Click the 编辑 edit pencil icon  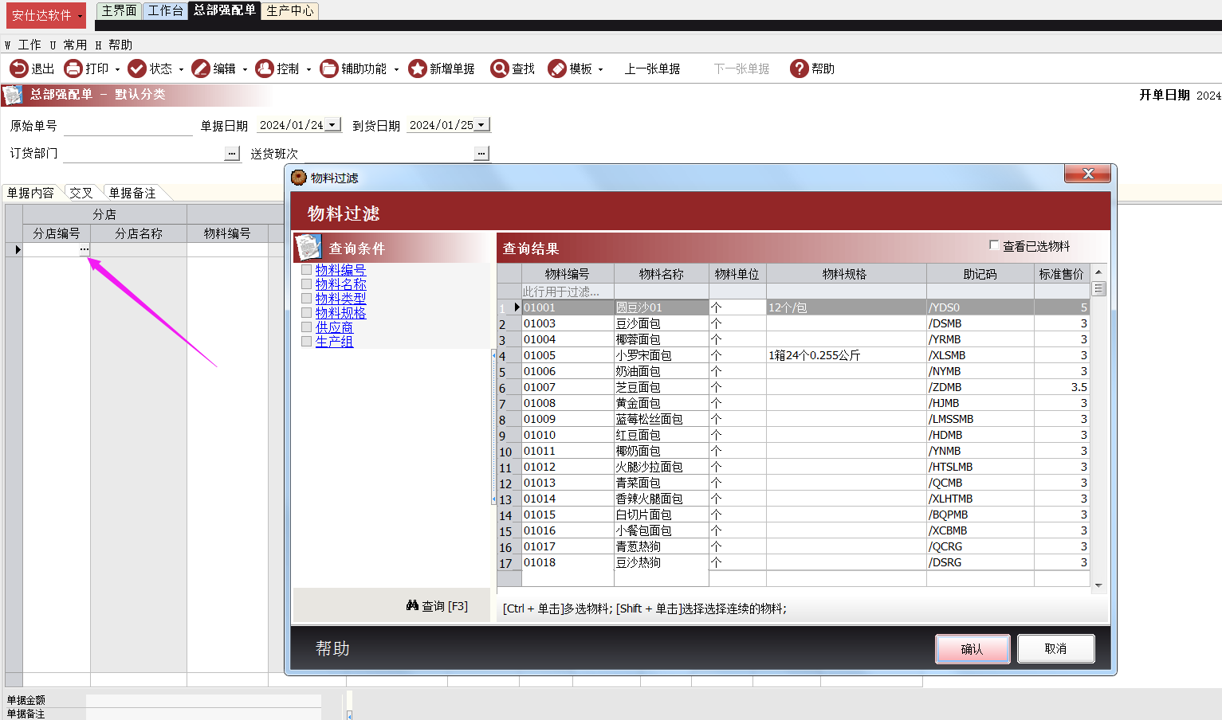coord(201,68)
